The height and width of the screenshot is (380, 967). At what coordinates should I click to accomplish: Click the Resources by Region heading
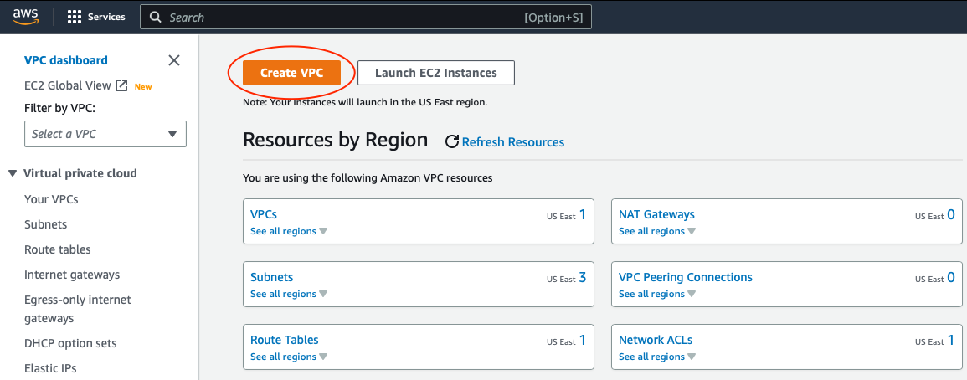(336, 140)
